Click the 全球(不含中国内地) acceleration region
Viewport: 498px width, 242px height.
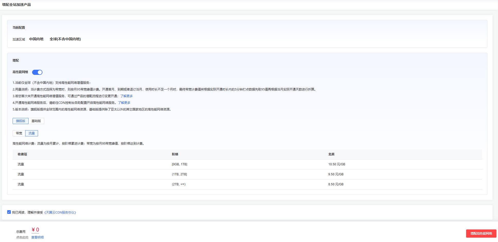click(65, 39)
